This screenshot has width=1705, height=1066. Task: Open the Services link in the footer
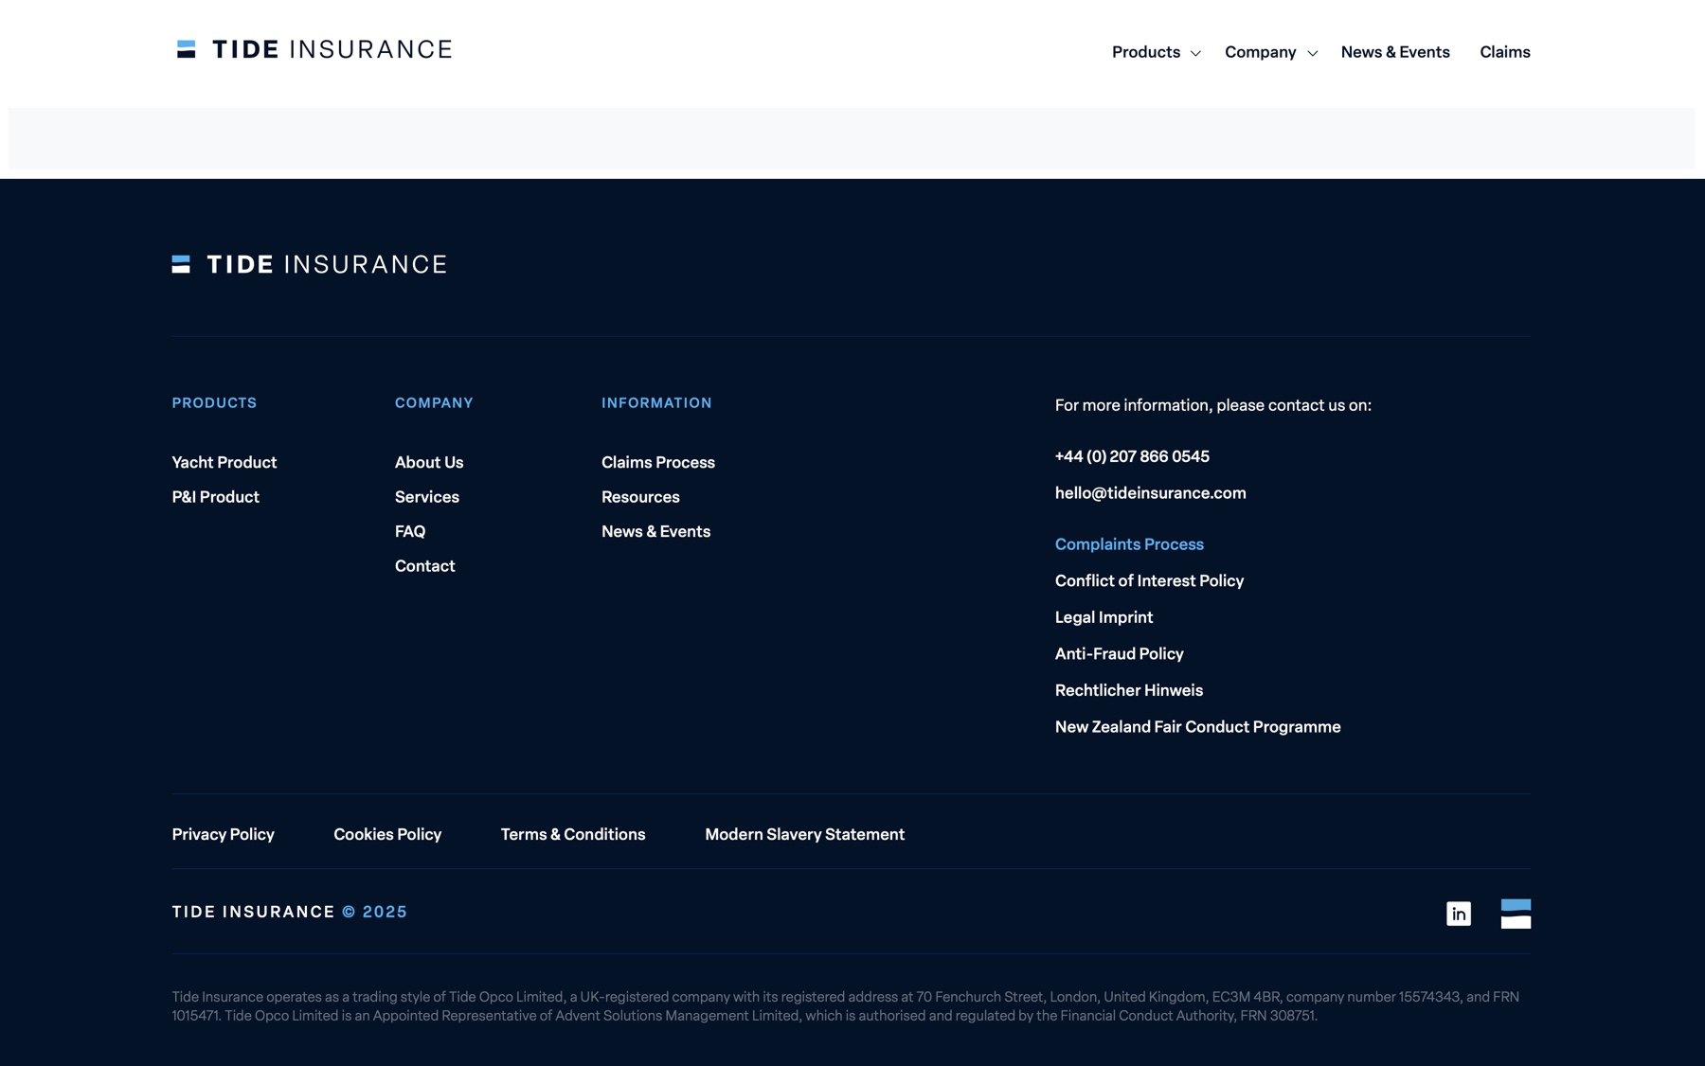[427, 497]
